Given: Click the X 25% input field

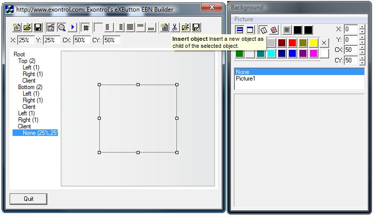Looking at the screenshot, I should pos(25,40).
